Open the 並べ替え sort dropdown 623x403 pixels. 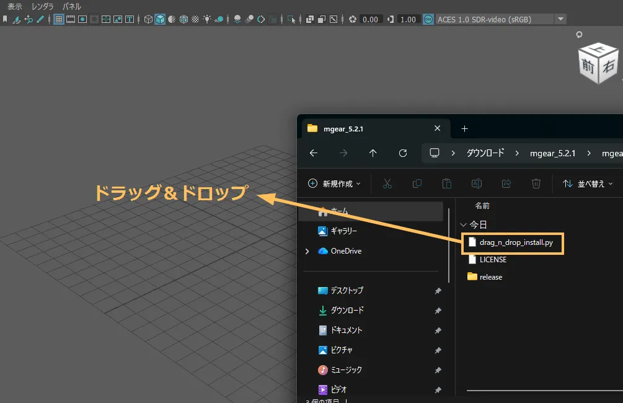click(587, 184)
